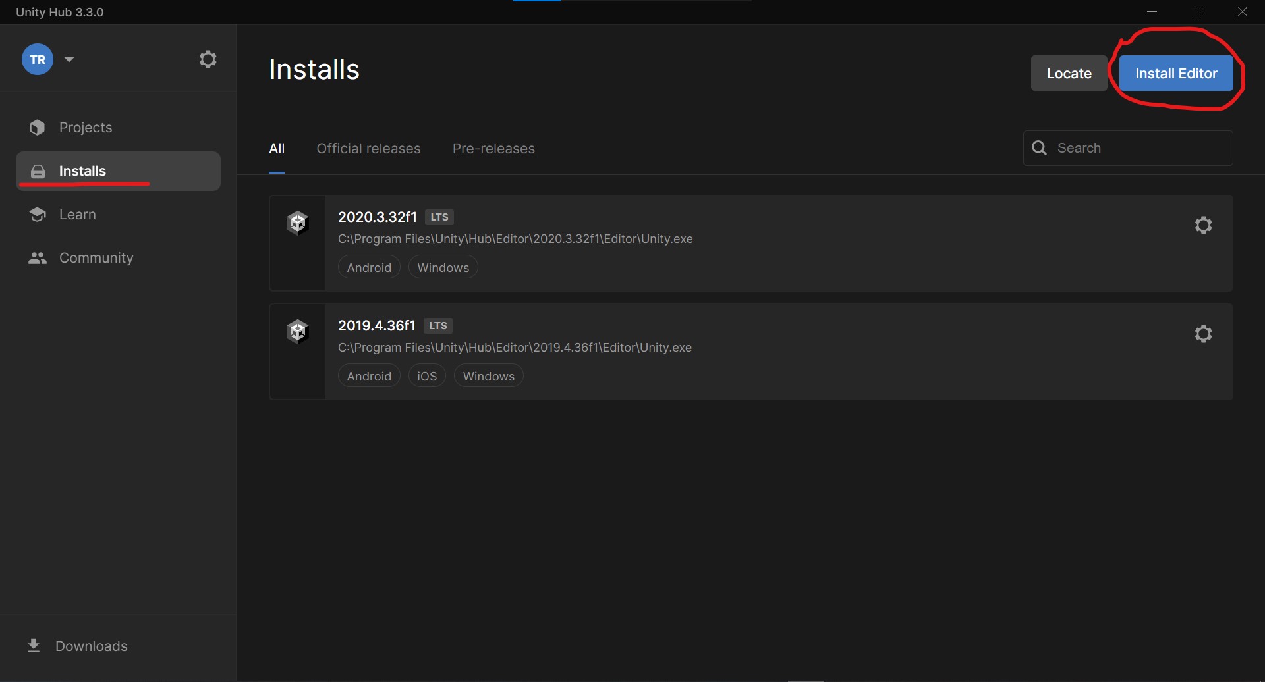The height and width of the screenshot is (682, 1265).
Task: Click Unity logo icon of 2020.3.32f1
Action: pyautogui.click(x=298, y=223)
